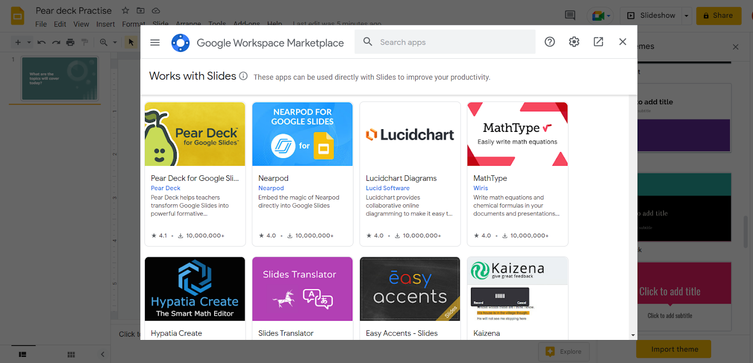Screen dimensions: 753x363
Task: Start the Slideshow
Action: 652,15
